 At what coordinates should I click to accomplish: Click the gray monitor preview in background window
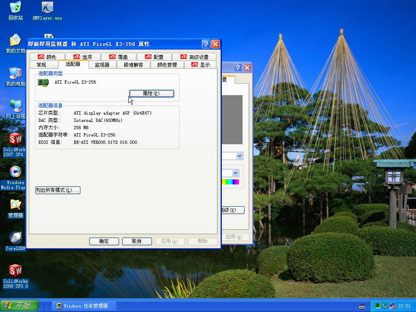(232, 120)
